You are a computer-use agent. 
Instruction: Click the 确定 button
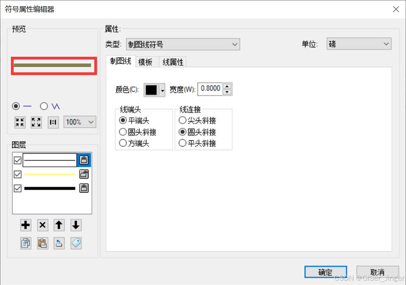coord(325,272)
